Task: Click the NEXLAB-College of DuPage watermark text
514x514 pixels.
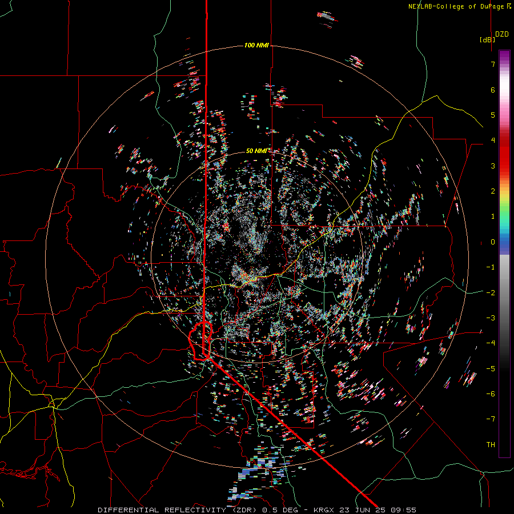Action: pyautogui.click(x=459, y=6)
